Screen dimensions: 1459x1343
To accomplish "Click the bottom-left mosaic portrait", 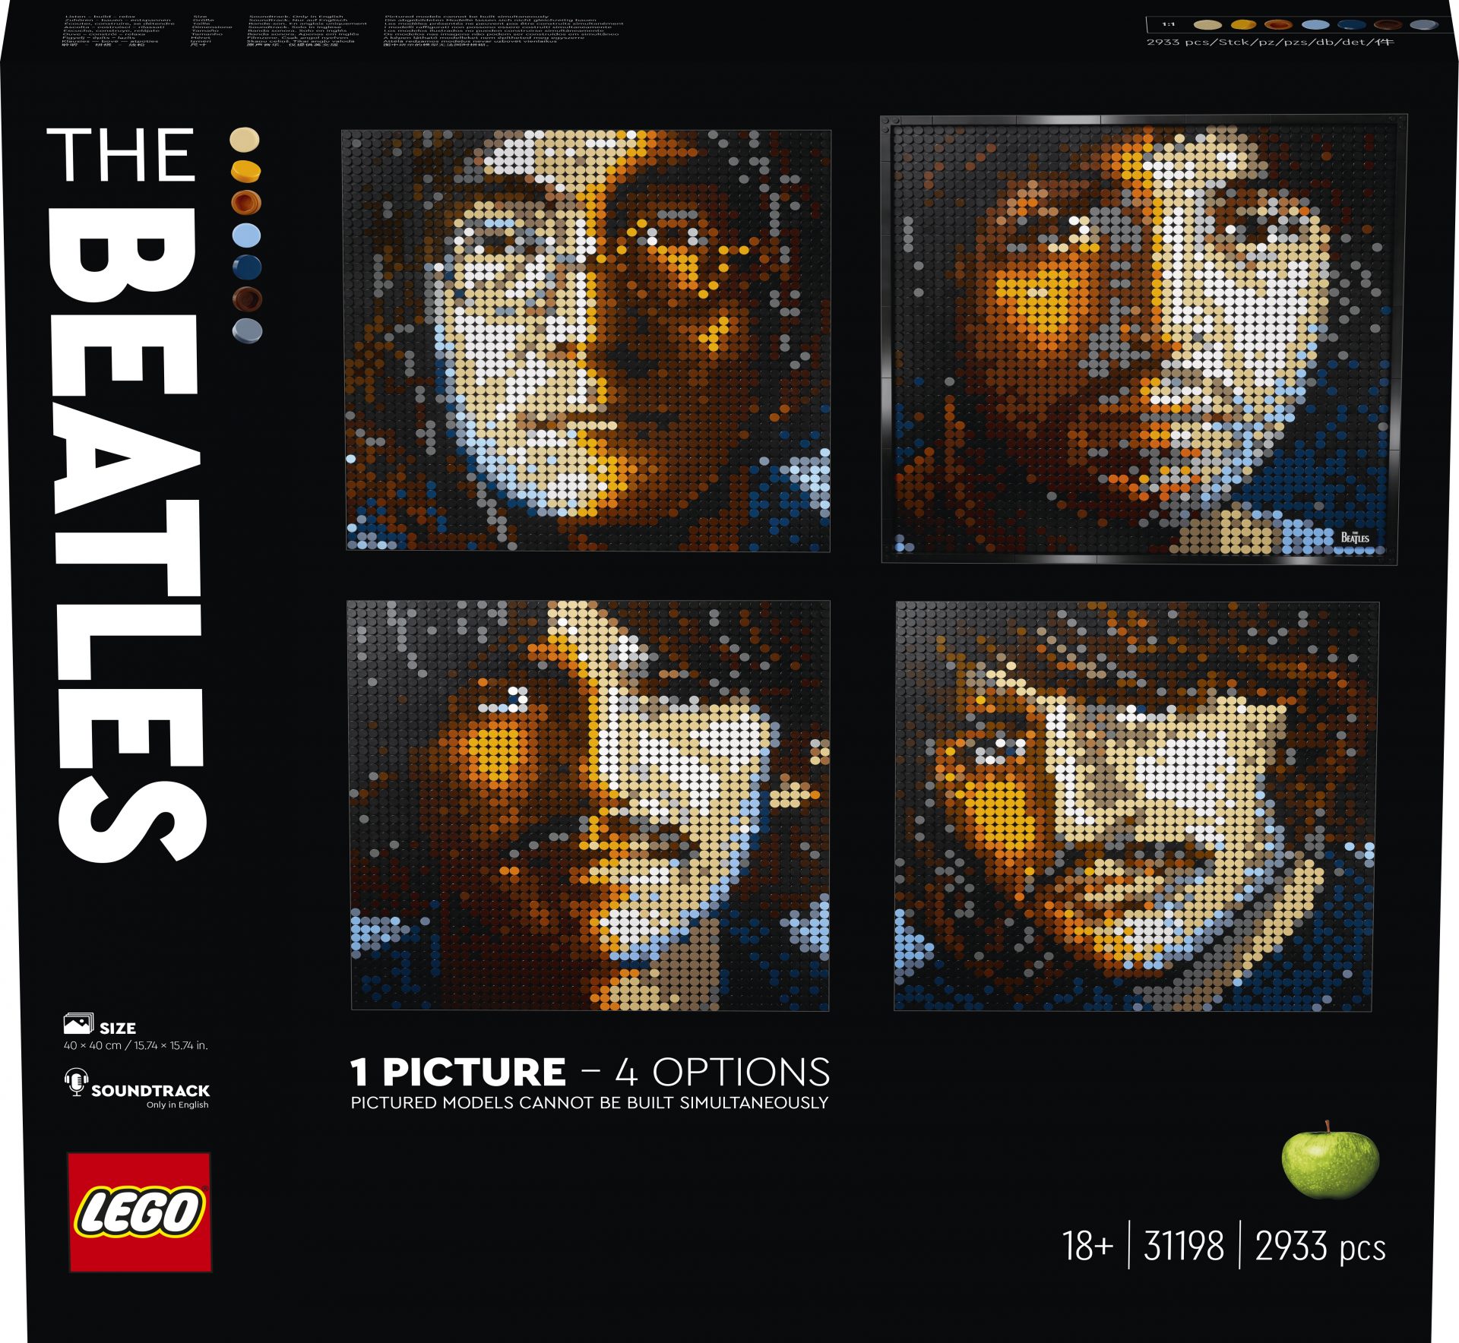I will (589, 805).
